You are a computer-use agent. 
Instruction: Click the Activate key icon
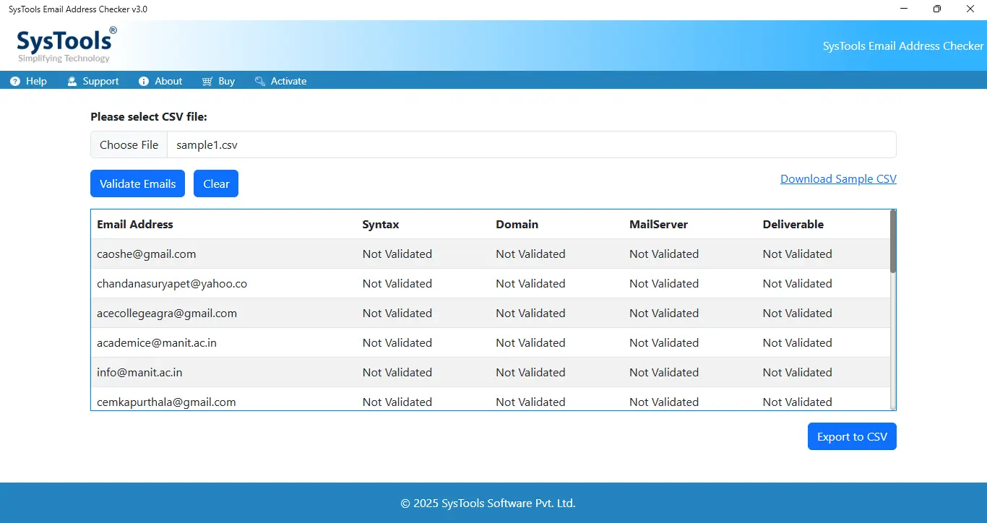(x=260, y=82)
